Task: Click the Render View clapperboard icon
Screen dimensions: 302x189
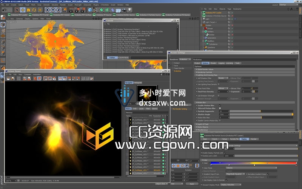Action: coord(71,10)
